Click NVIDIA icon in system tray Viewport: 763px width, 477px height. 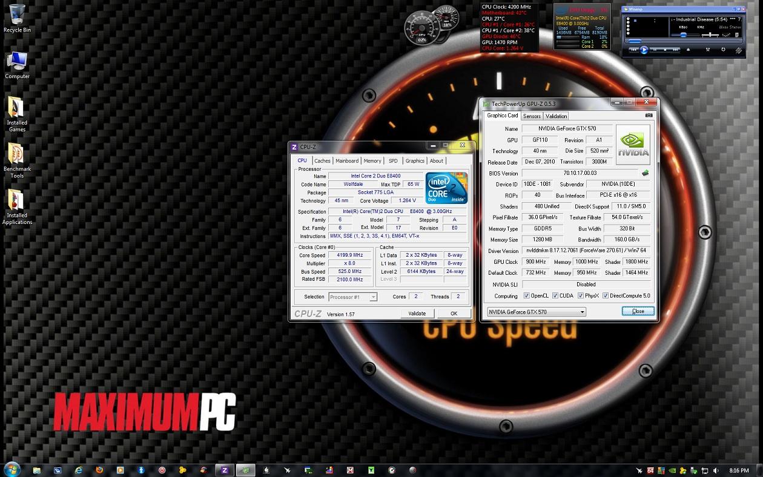[x=672, y=470]
